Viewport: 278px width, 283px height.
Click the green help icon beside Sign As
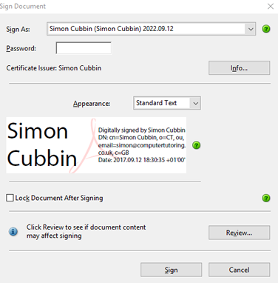(266, 29)
